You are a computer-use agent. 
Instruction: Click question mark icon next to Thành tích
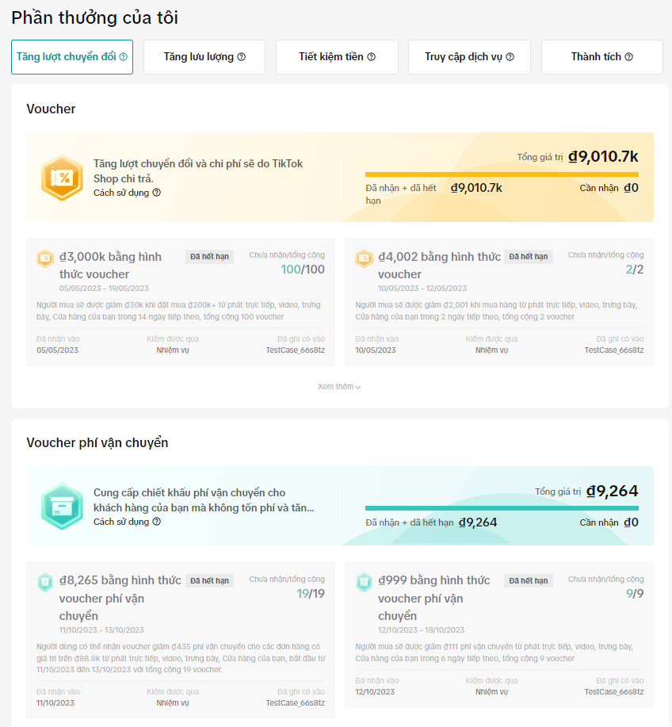pyautogui.click(x=629, y=57)
